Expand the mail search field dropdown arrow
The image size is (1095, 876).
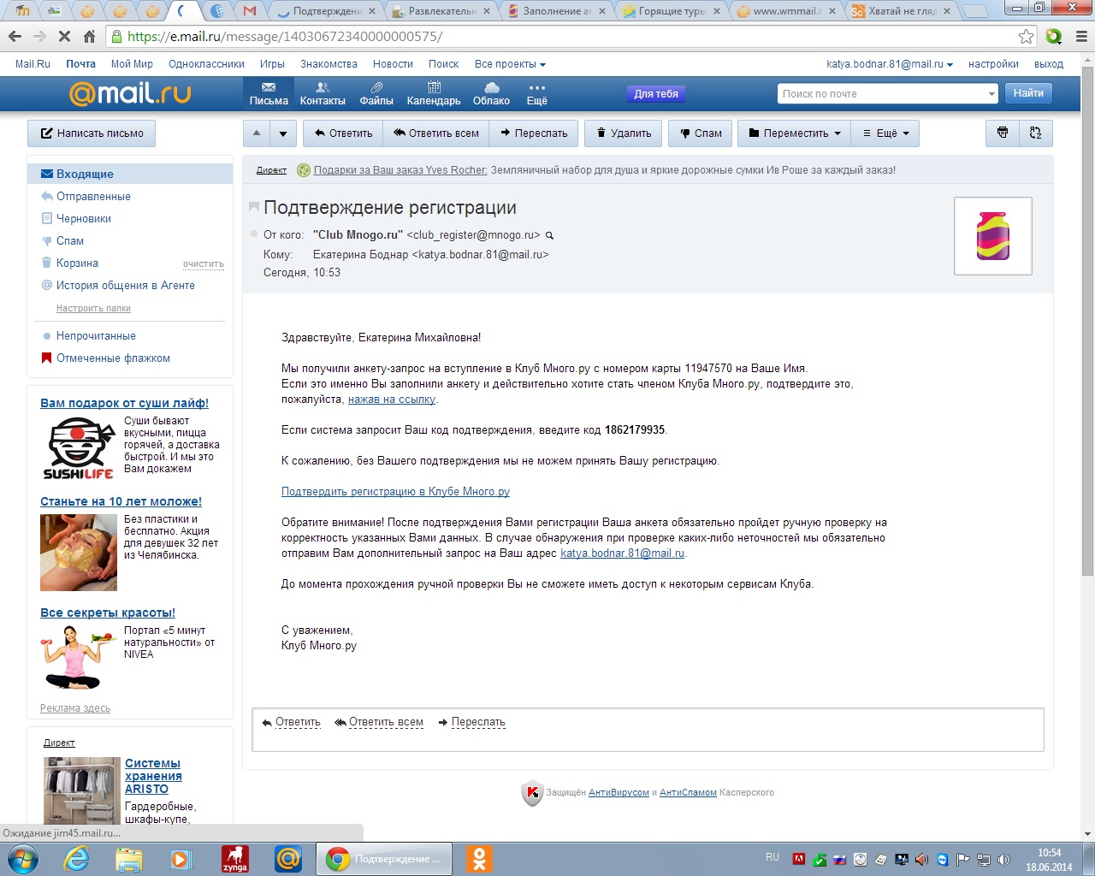pyautogui.click(x=991, y=94)
